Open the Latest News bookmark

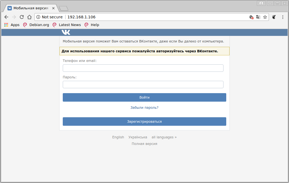coord(67,25)
